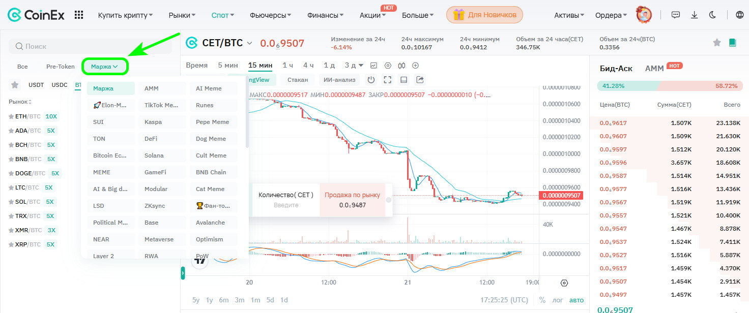Screen dimensions: 749x313
Task: Click the power icon above the chart
Action: pos(371,80)
